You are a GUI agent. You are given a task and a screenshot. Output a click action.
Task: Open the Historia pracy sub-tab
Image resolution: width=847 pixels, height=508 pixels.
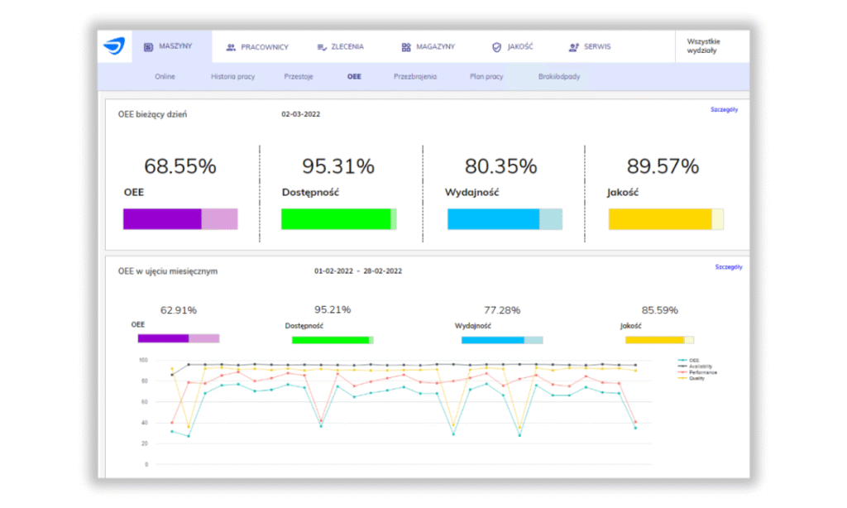click(233, 76)
